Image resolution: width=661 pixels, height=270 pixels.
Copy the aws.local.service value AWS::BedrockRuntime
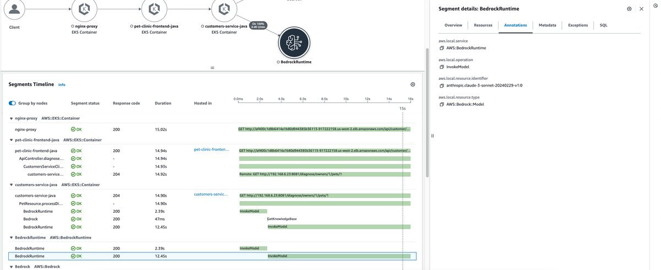coord(442,48)
